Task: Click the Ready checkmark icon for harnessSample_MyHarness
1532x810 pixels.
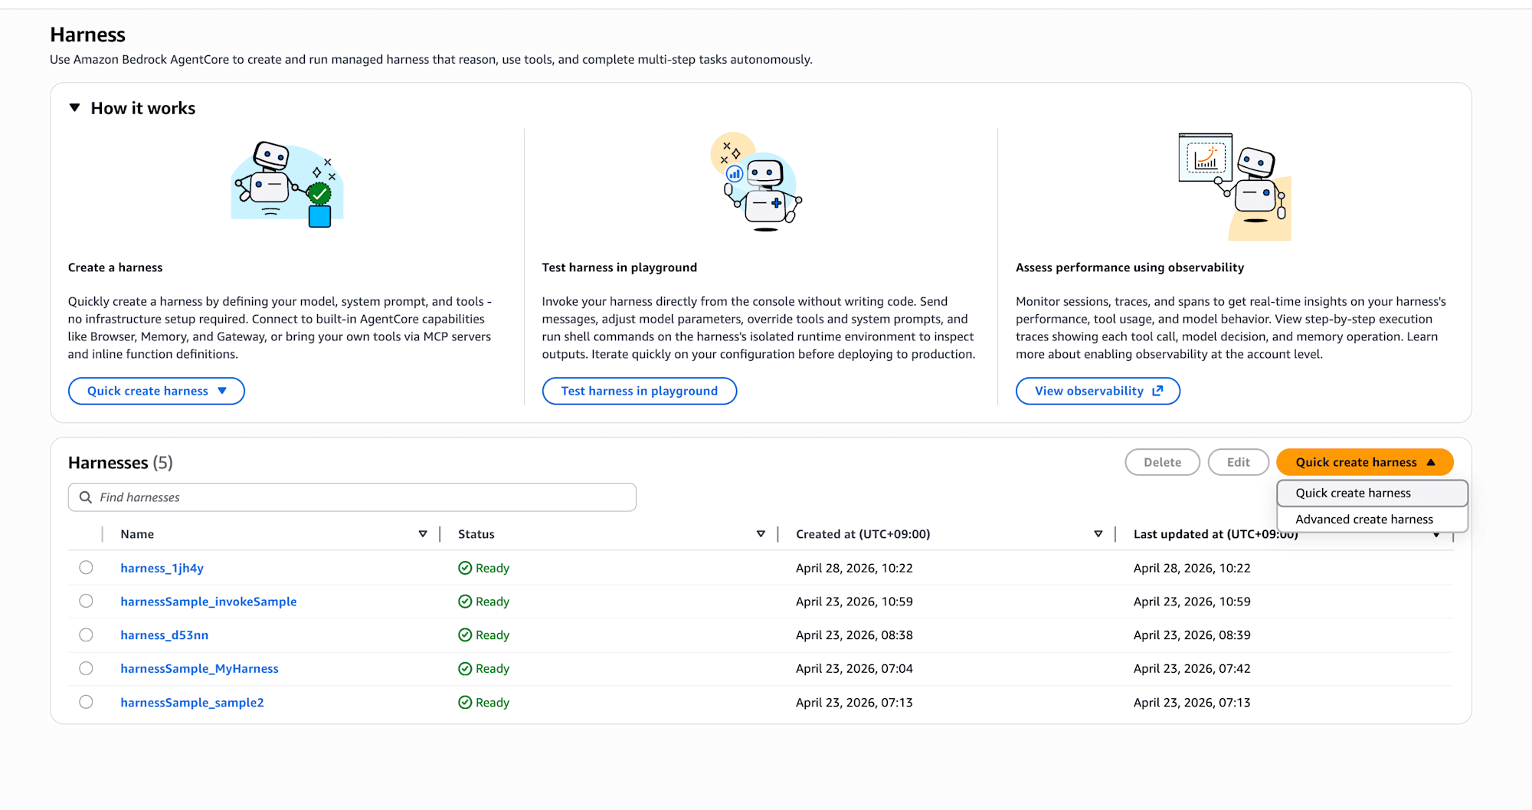Action: (x=465, y=668)
